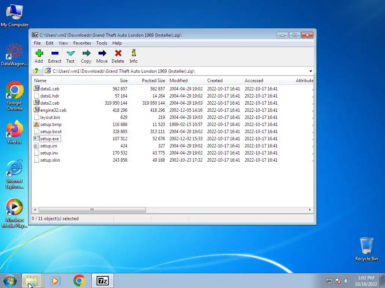
Task: Open Google Chrome desktop shortcut
Action: click(x=15, y=96)
